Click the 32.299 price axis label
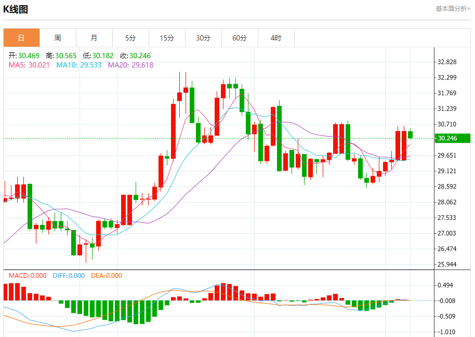 pos(447,77)
